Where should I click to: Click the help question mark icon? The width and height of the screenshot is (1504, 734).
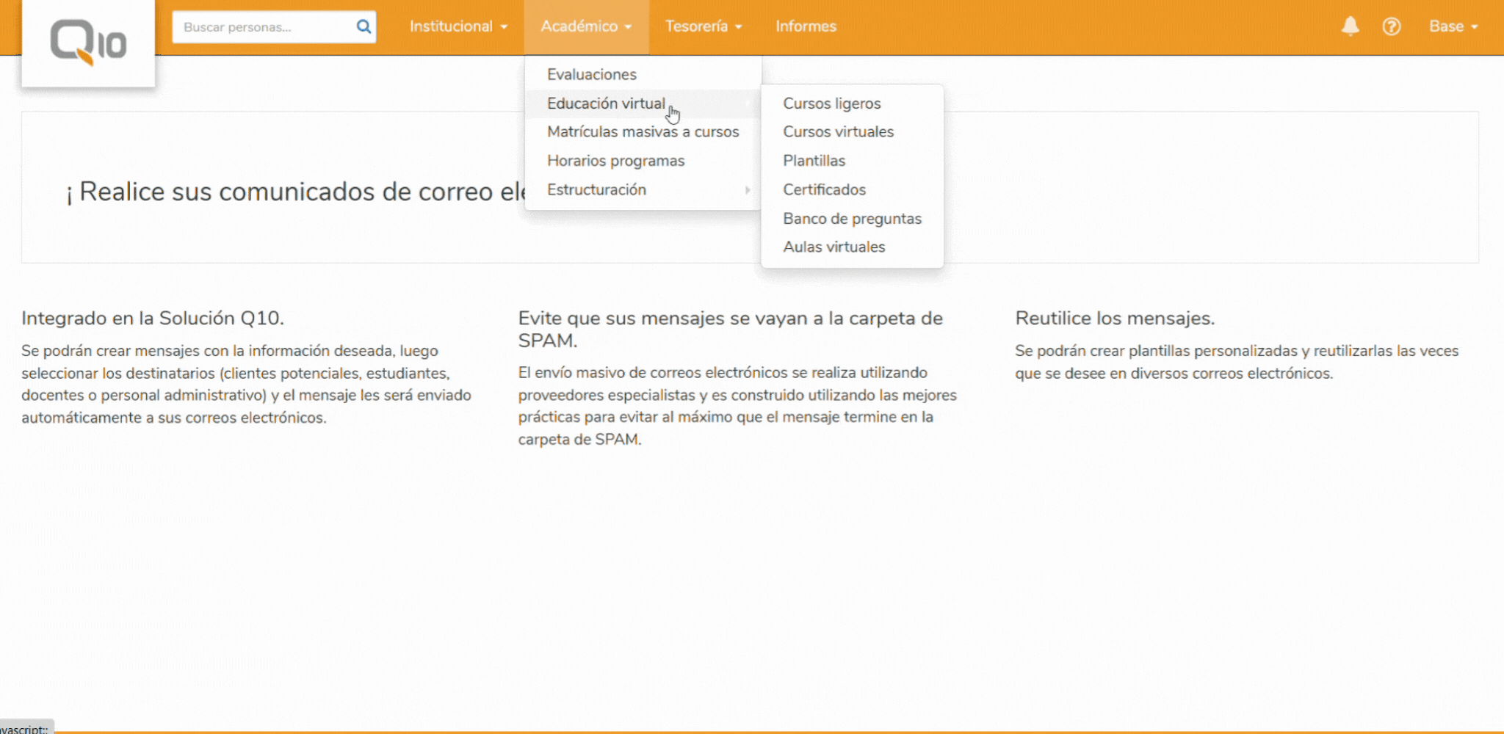pos(1392,26)
